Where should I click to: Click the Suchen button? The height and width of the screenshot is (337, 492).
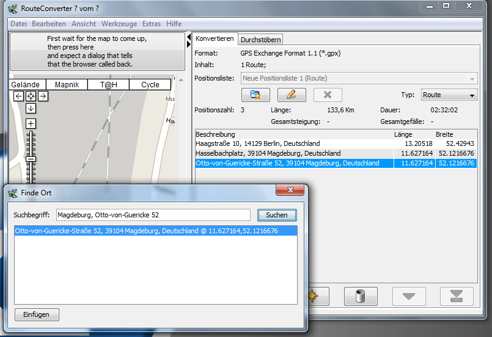tap(276, 215)
